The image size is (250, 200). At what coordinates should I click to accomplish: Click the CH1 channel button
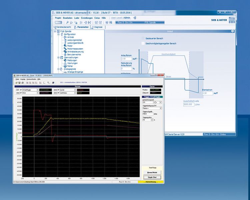coord(18,90)
